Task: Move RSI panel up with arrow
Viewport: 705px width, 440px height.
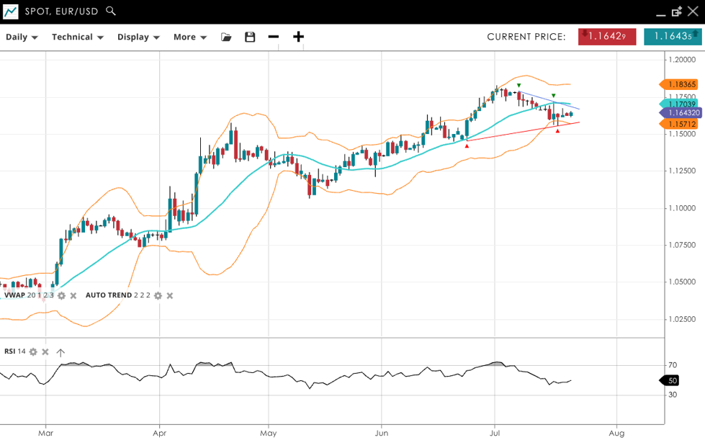Action: (x=60, y=352)
